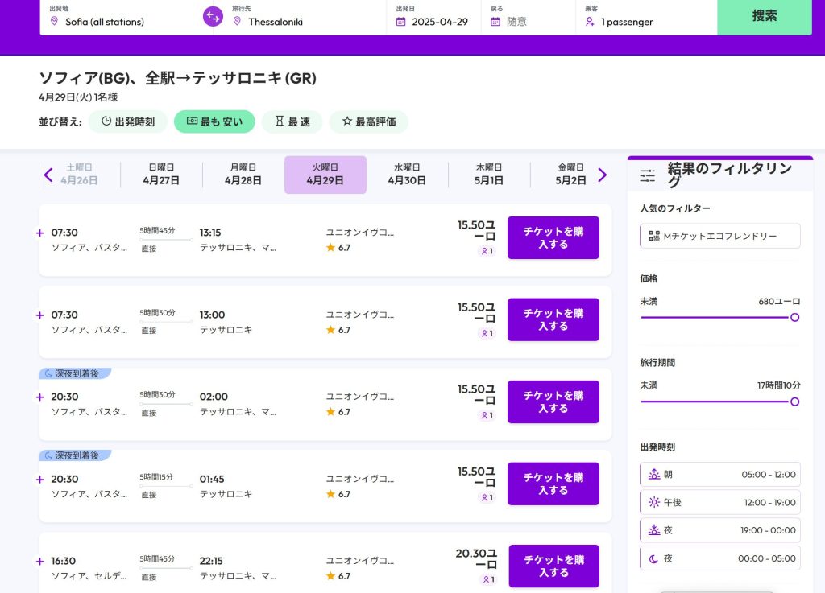Sort results by fastest trip
This screenshot has height=593, width=825.
point(292,121)
